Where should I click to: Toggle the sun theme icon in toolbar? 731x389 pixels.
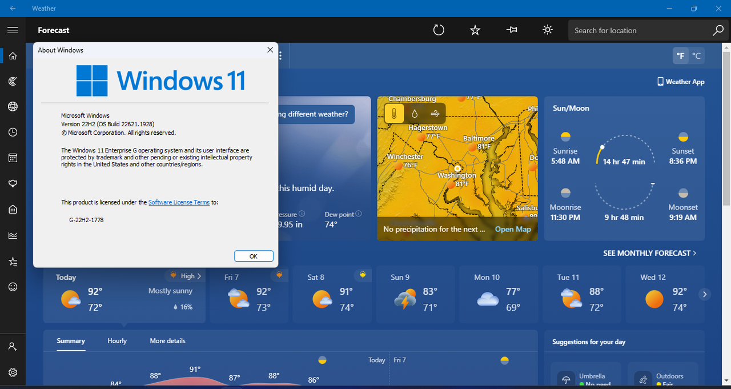[x=548, y=30]
